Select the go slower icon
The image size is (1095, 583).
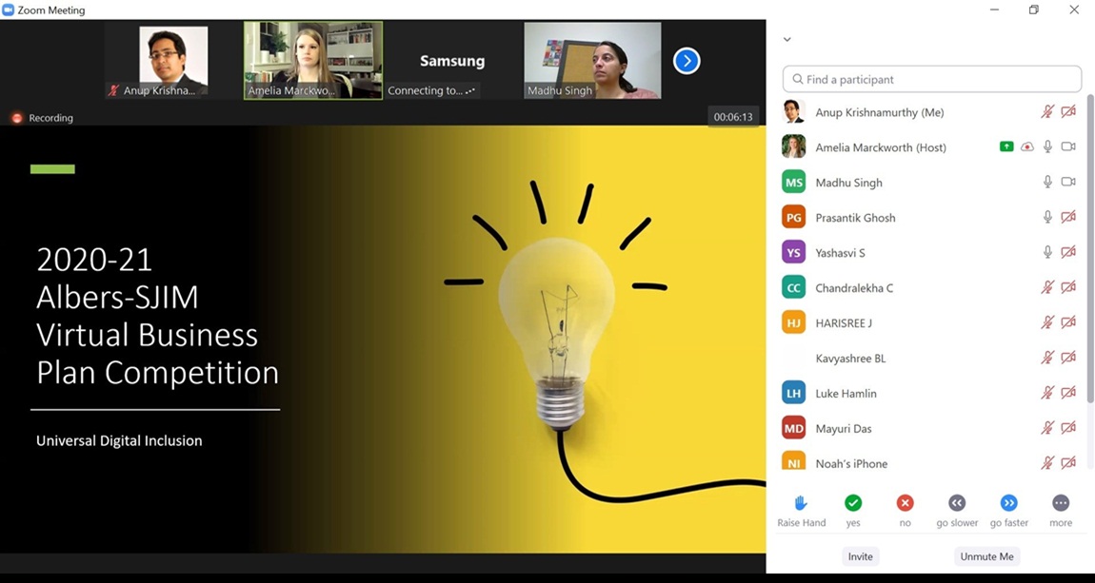pos(957,503)
